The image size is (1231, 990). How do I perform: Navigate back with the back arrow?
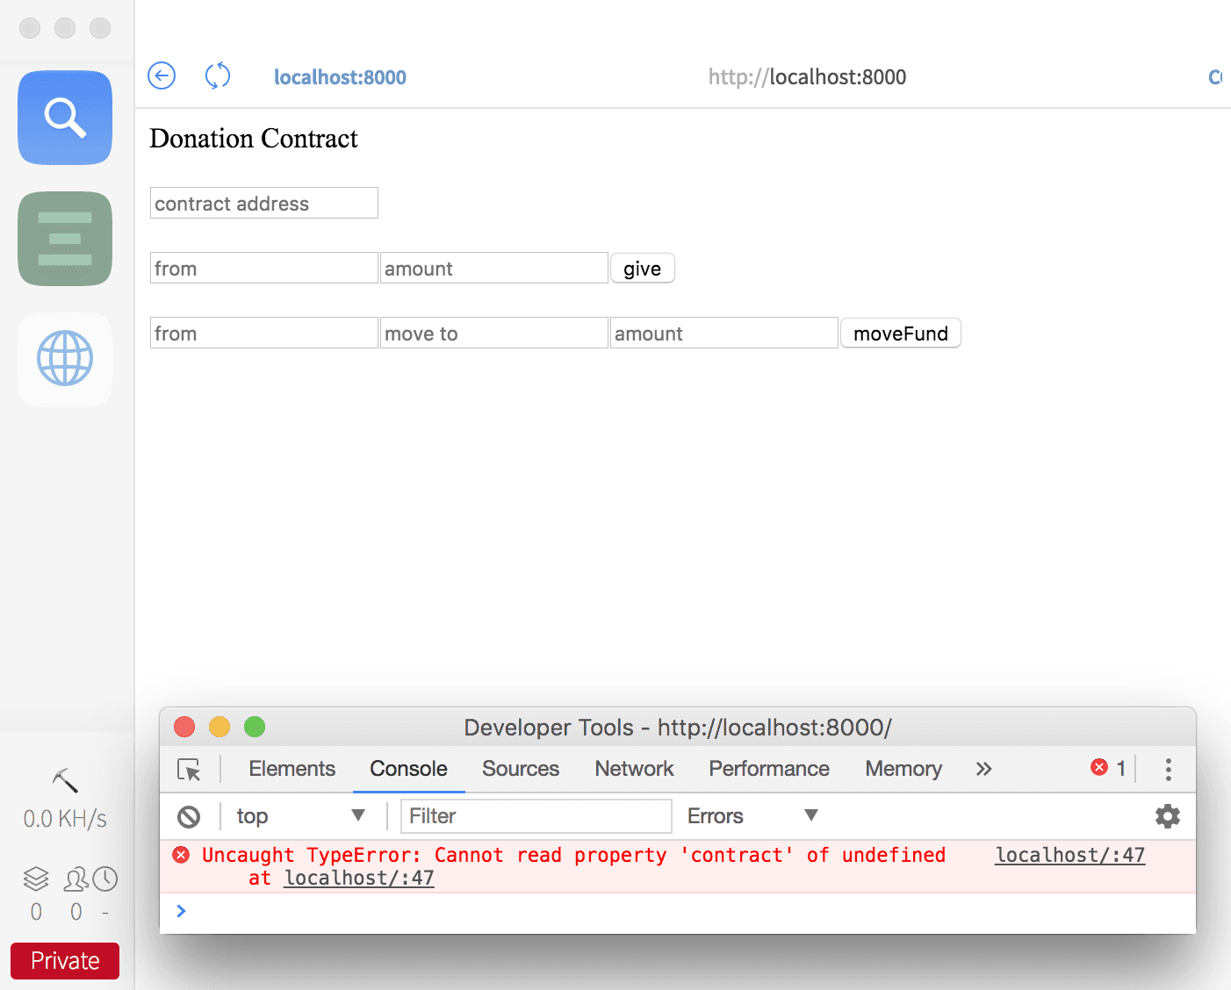pos(162,76)
